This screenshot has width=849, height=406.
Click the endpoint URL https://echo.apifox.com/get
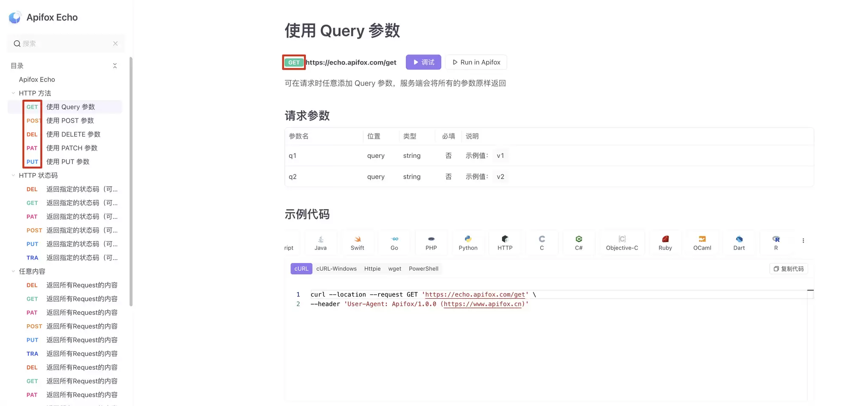[x=351, y=62]
